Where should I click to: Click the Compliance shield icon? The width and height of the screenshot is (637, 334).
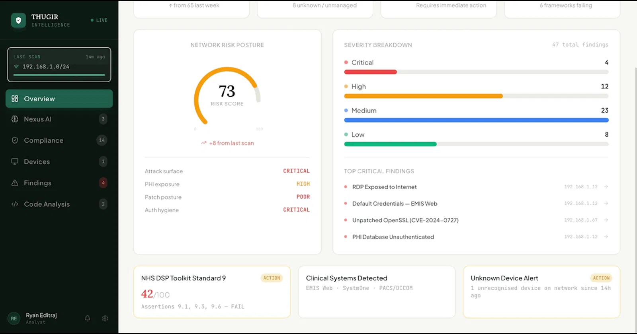coord(15,140)
